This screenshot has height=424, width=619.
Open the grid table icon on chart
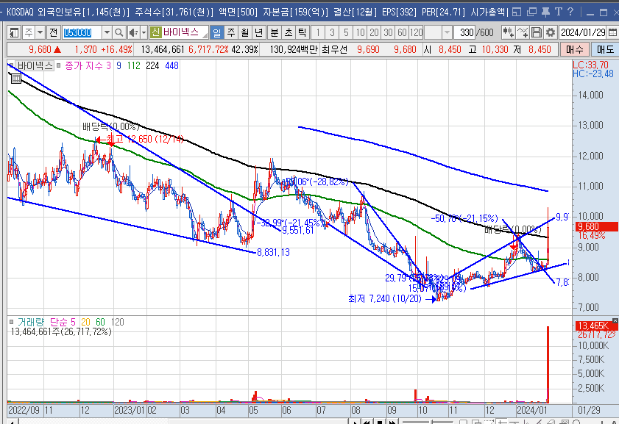(x=15, y=79)
